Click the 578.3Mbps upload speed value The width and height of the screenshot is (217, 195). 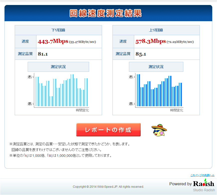tap(151, 41)
